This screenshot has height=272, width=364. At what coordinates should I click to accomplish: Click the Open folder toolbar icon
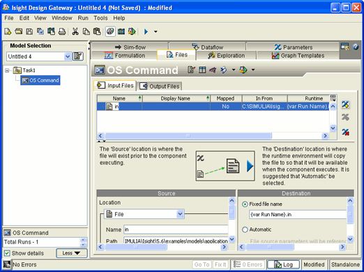pos(19,31)
